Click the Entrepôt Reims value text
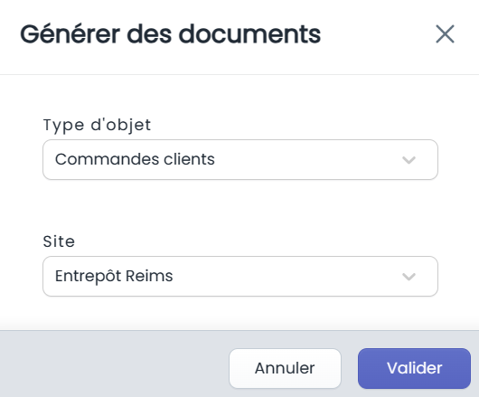 tap(114, 276)
